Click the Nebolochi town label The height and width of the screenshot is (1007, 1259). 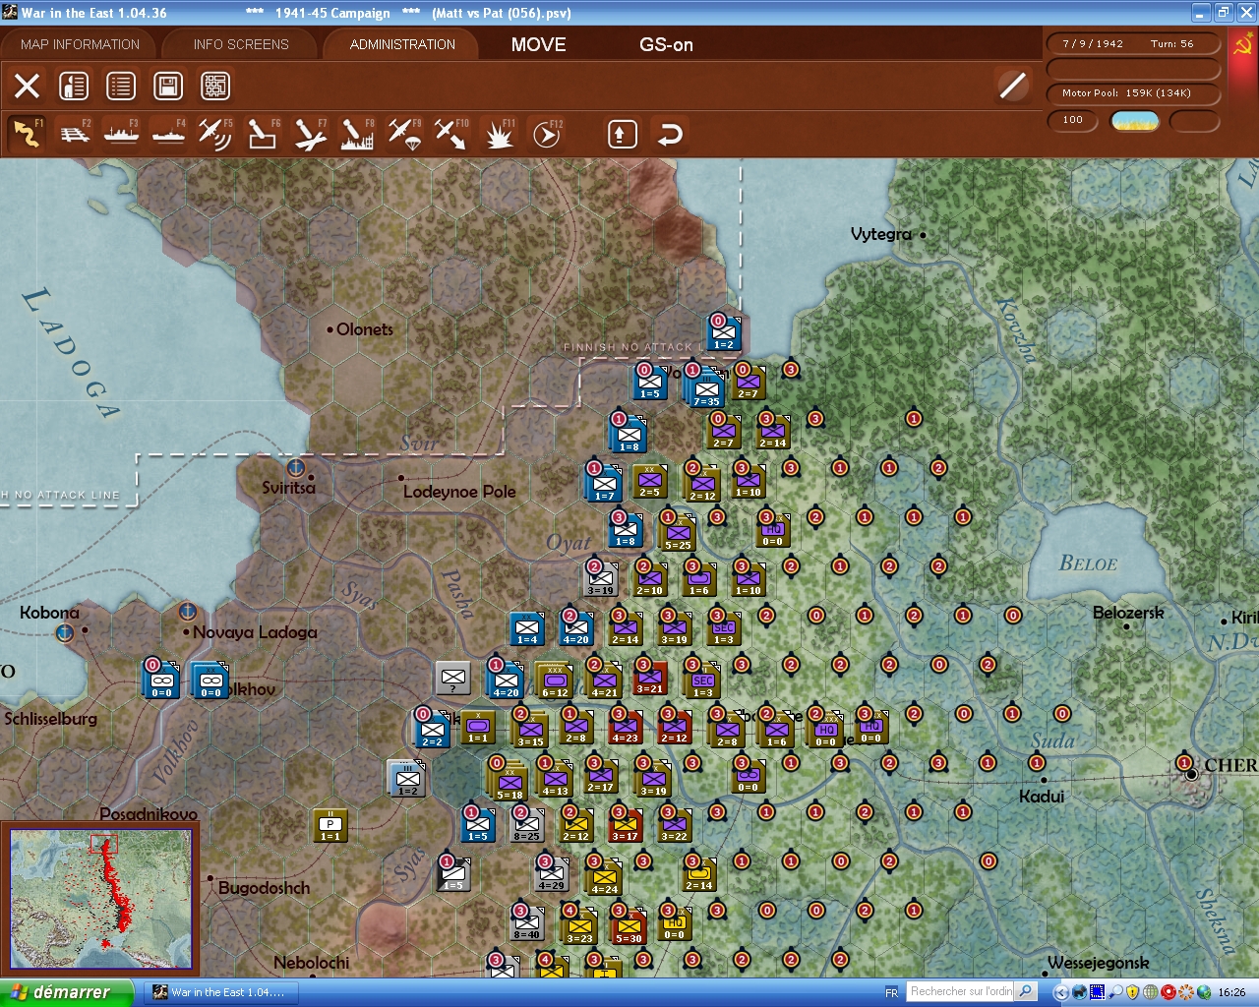click(311, 963)
